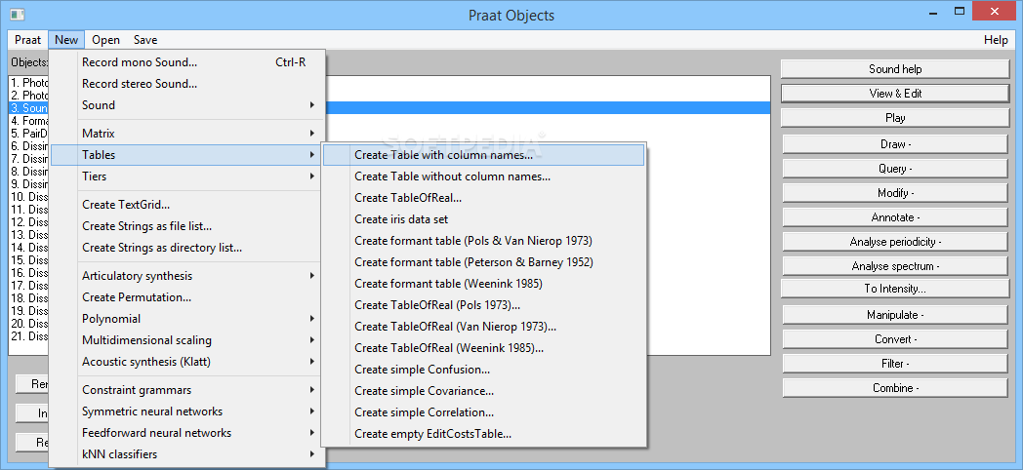Expand Feedforward neural networks submenu
Screen dimensions: 1023x470
tap(187, 433)
